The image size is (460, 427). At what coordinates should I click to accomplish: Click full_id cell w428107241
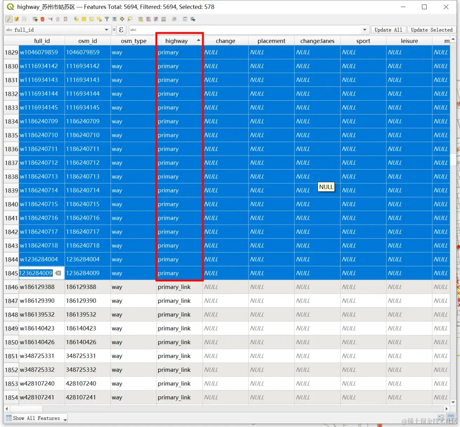click(x=42, y=397)
